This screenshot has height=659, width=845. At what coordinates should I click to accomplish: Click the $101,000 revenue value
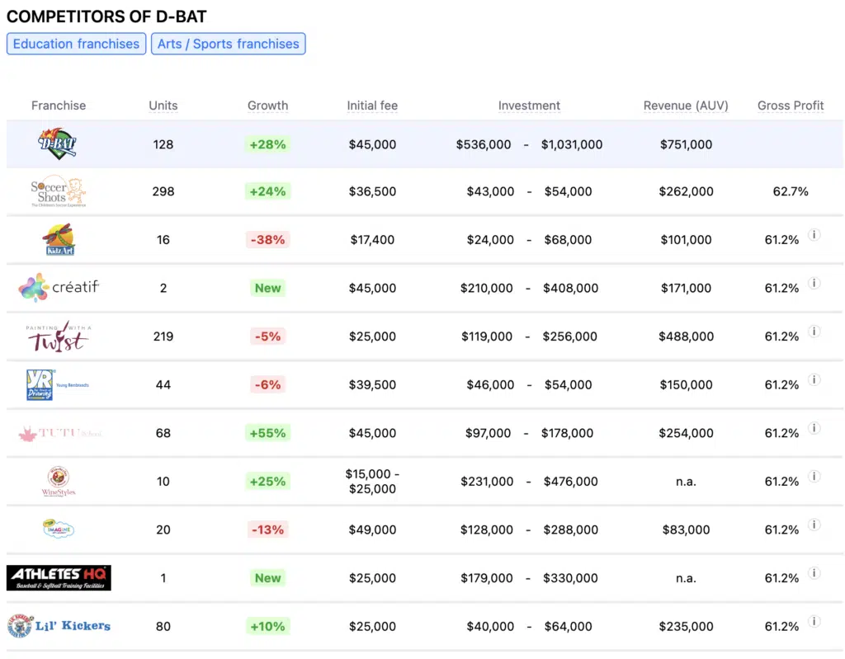[x=686, y=240]
